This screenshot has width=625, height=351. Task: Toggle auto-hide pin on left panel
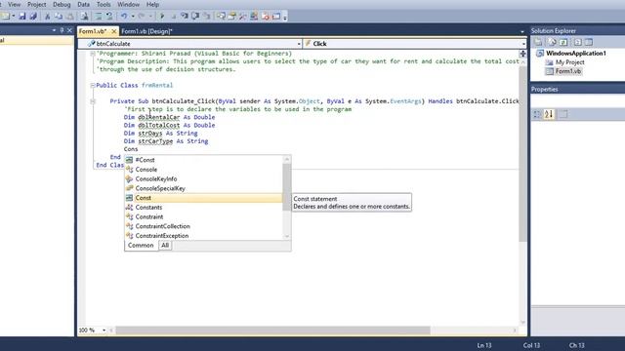(62, 30)
